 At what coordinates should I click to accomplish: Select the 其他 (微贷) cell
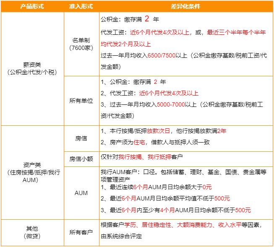coord(32,232)
